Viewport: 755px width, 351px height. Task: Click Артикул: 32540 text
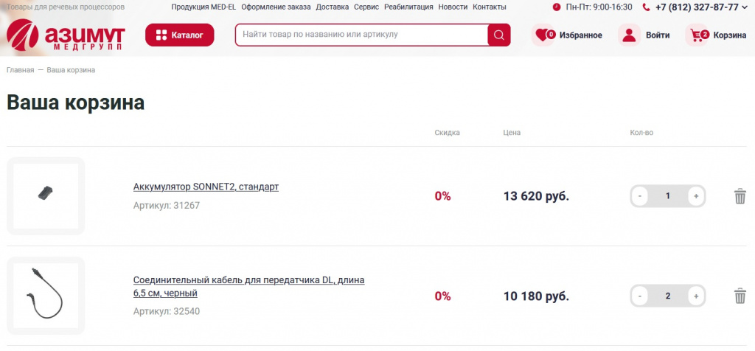point(167,311)
